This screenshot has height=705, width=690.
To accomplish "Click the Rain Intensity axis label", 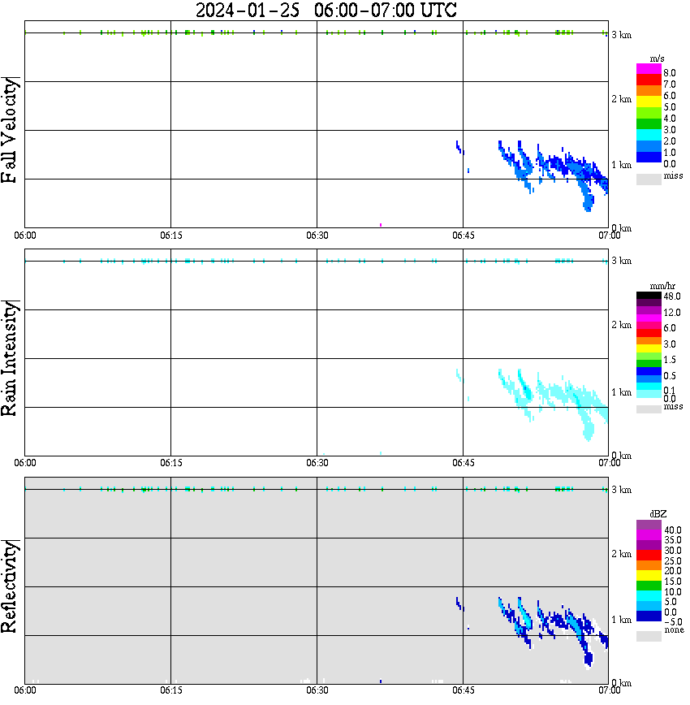I will pyautogui.click(x=9, y=358).
